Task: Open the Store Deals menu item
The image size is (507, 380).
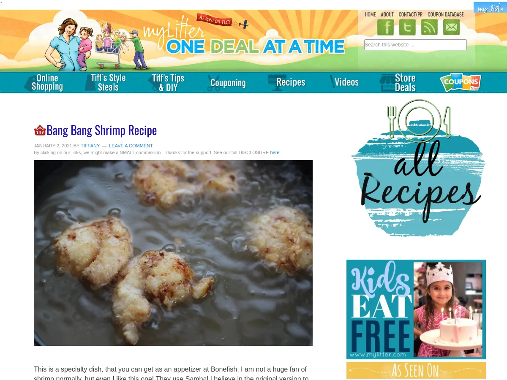Action: pyautogui.click(x=398, y=82)
